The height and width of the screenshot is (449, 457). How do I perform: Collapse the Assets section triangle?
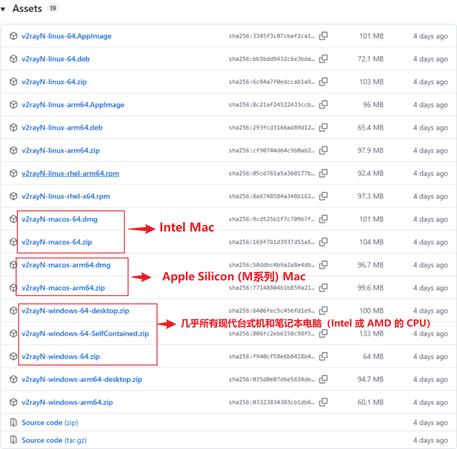coord(4,9)
